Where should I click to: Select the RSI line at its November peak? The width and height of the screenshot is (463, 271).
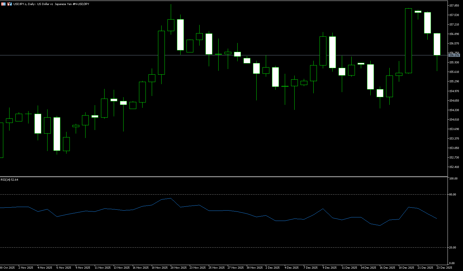click(x=170, y=198)
